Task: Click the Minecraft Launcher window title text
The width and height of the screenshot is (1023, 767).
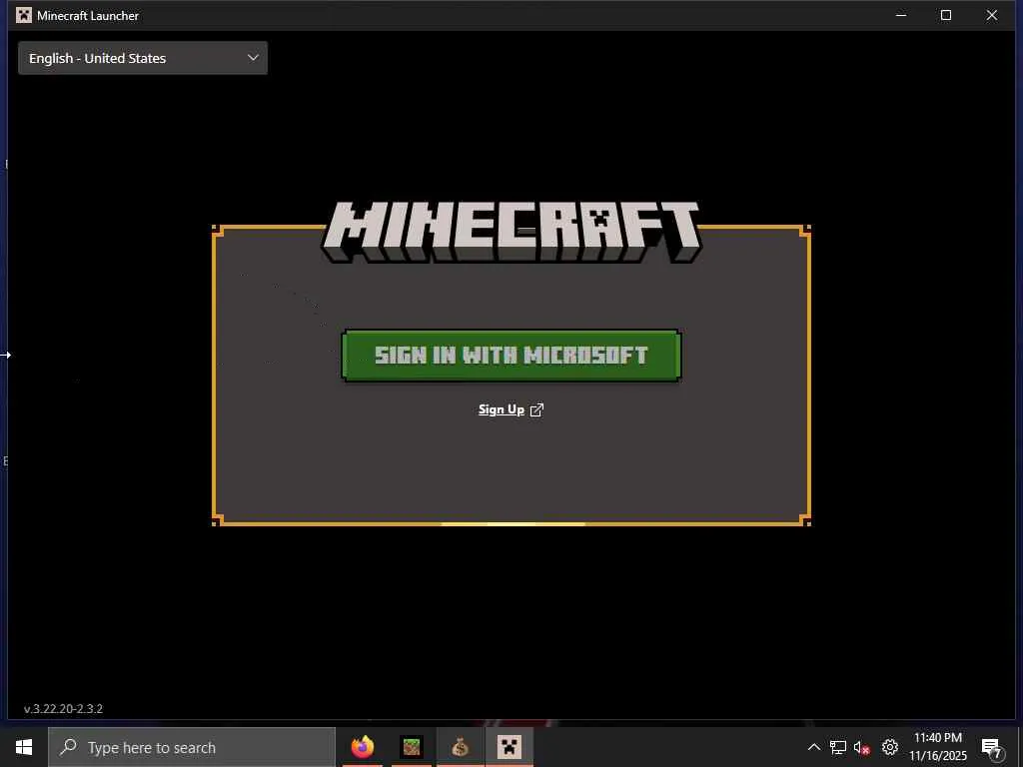Action: tap(88, 16)
